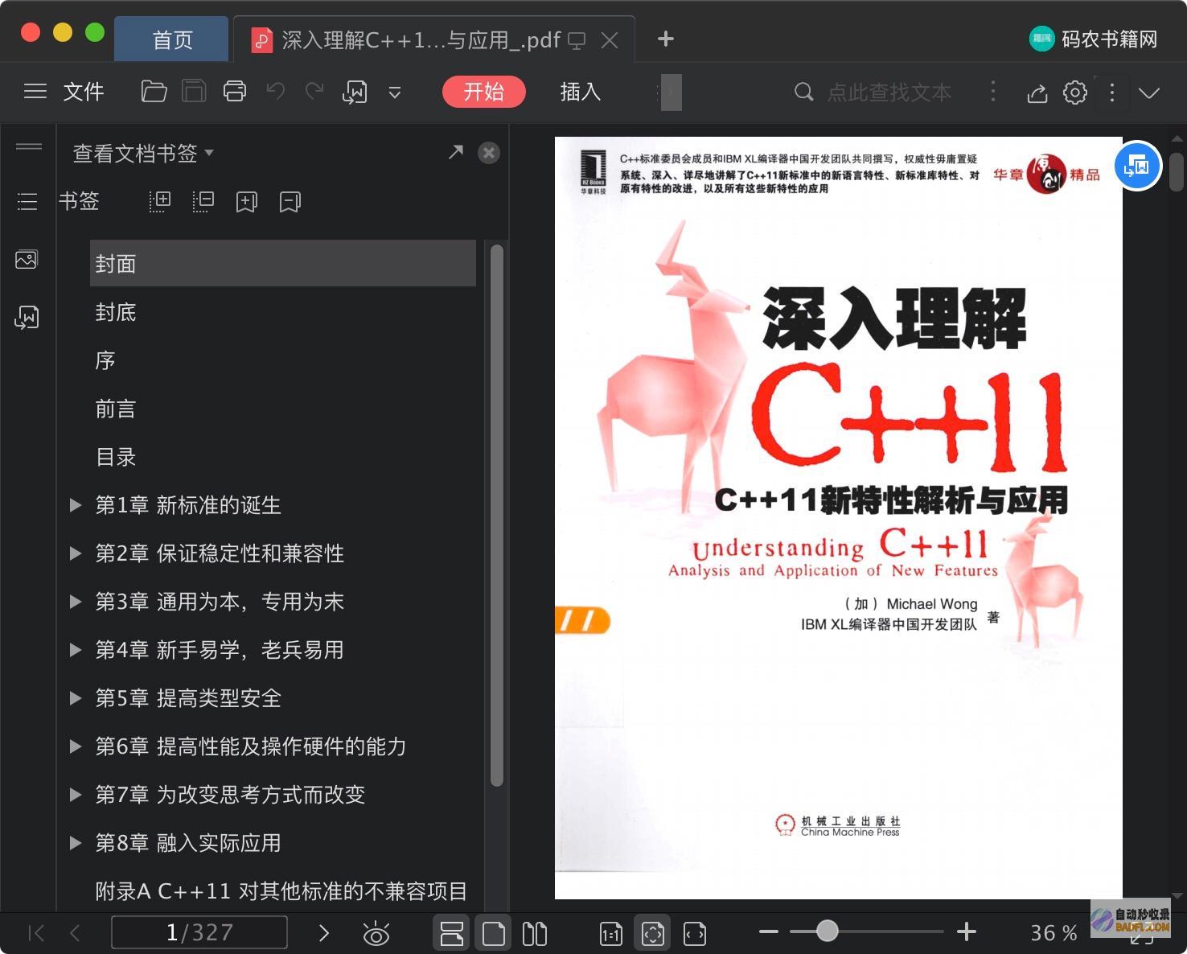Viewport: 1187px width, 954px height.
Task: Open the more options dots beside the gear
Action: click(x=1112, y=93)
